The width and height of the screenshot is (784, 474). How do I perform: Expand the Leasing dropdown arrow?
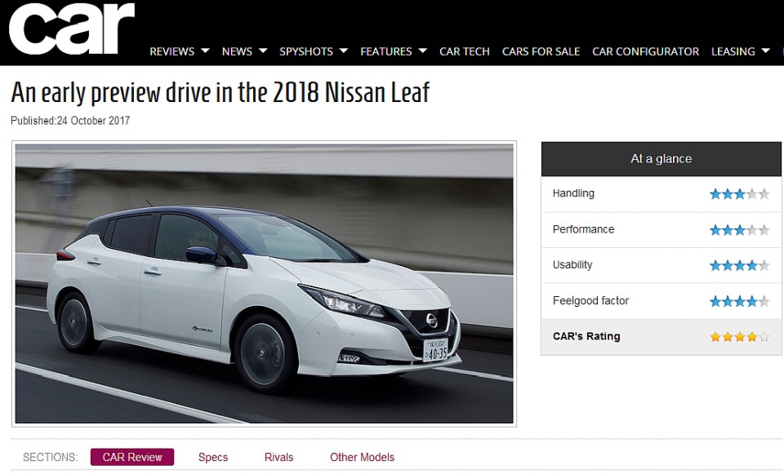(765, 51)
